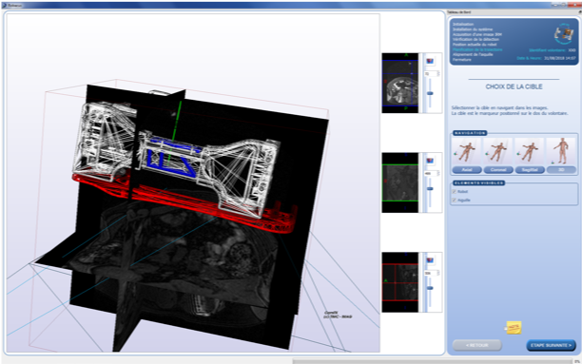This screenshot has width=582, height=364.
Task: Click the color cube icon beside the blue-bordered slice view
Action: coord(430,61)
